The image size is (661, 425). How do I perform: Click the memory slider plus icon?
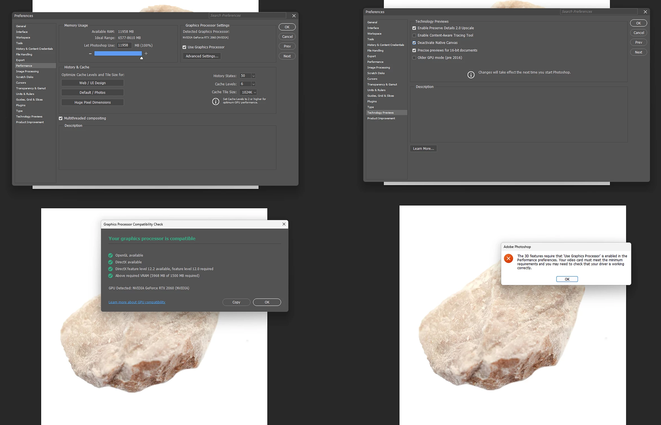(x=146, y=53)
